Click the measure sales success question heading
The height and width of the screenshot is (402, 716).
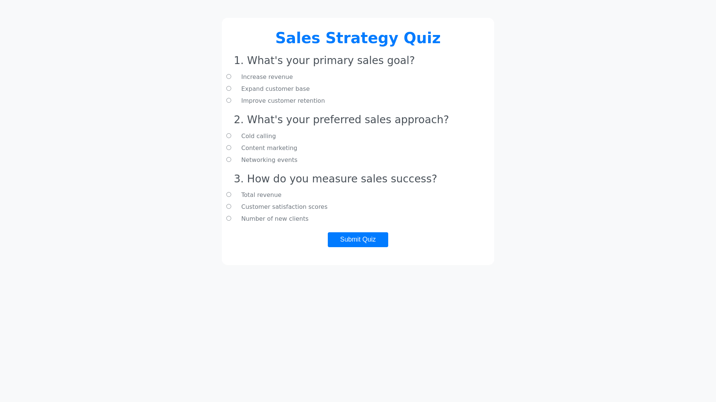coord(335,179)
